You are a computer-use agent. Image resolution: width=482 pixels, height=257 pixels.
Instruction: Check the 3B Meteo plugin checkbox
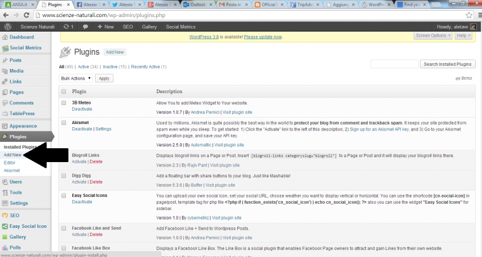(63, 103)
